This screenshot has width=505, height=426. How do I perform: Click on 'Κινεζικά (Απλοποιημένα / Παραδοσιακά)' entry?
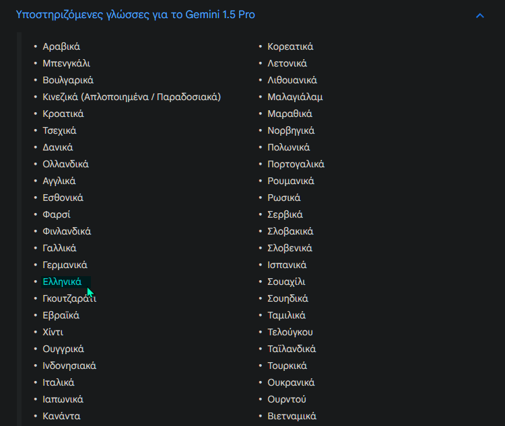click(132, 97)
